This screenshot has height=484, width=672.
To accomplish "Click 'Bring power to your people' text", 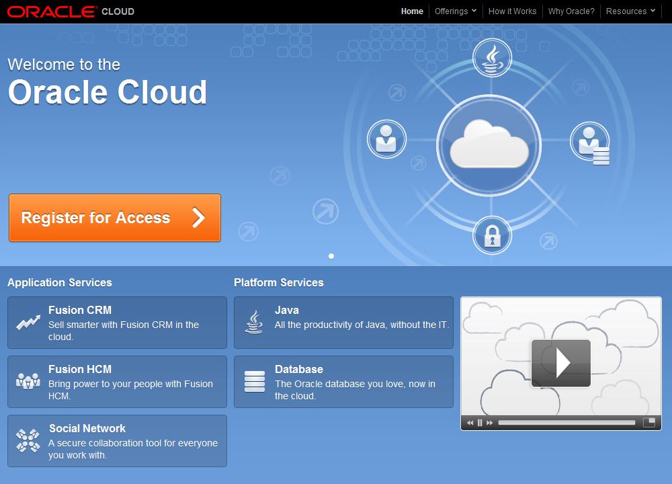I will (130, 390).
